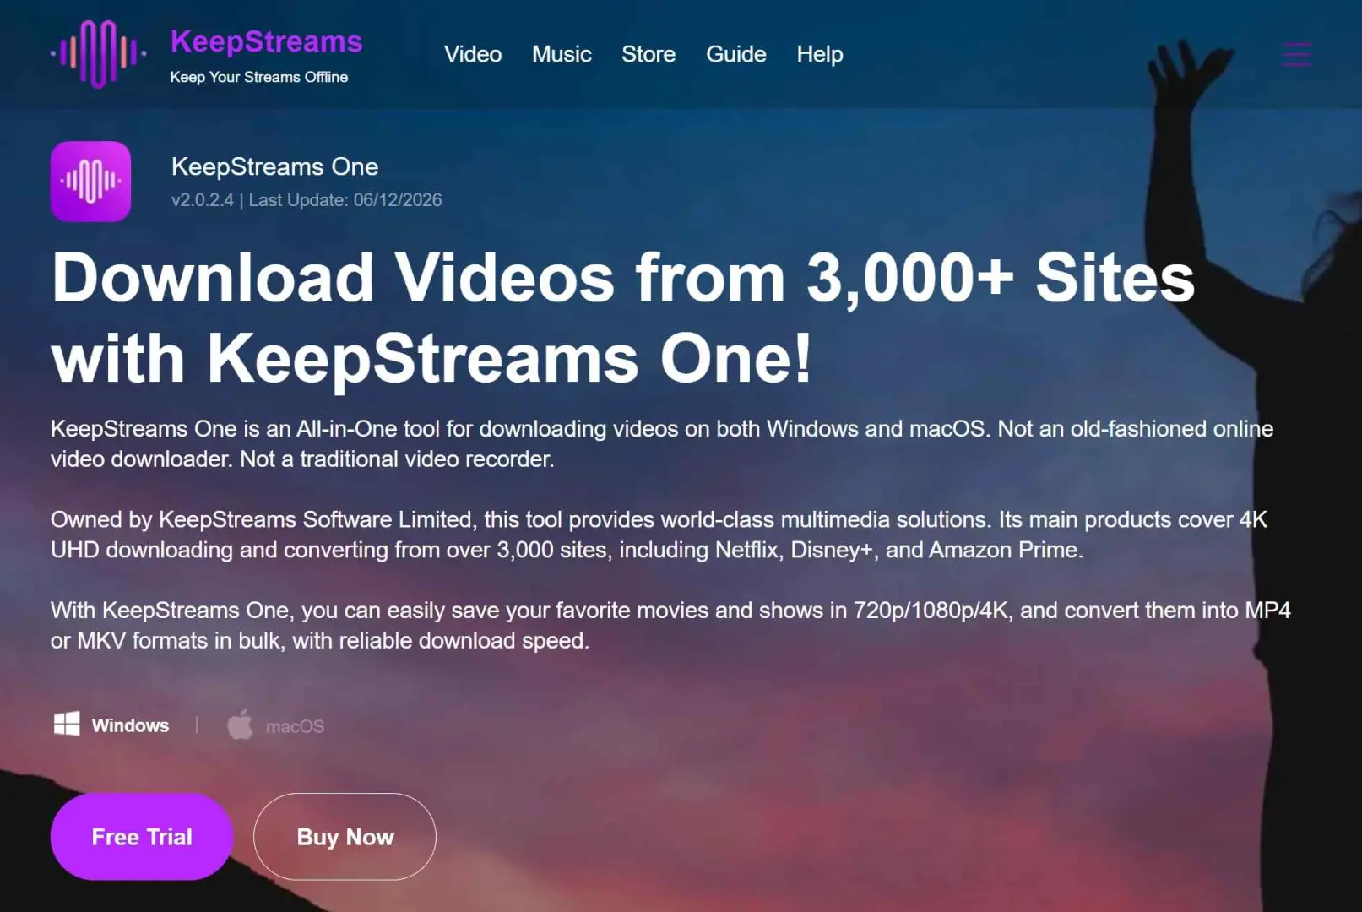Open the Store menu item

(648, 54)
